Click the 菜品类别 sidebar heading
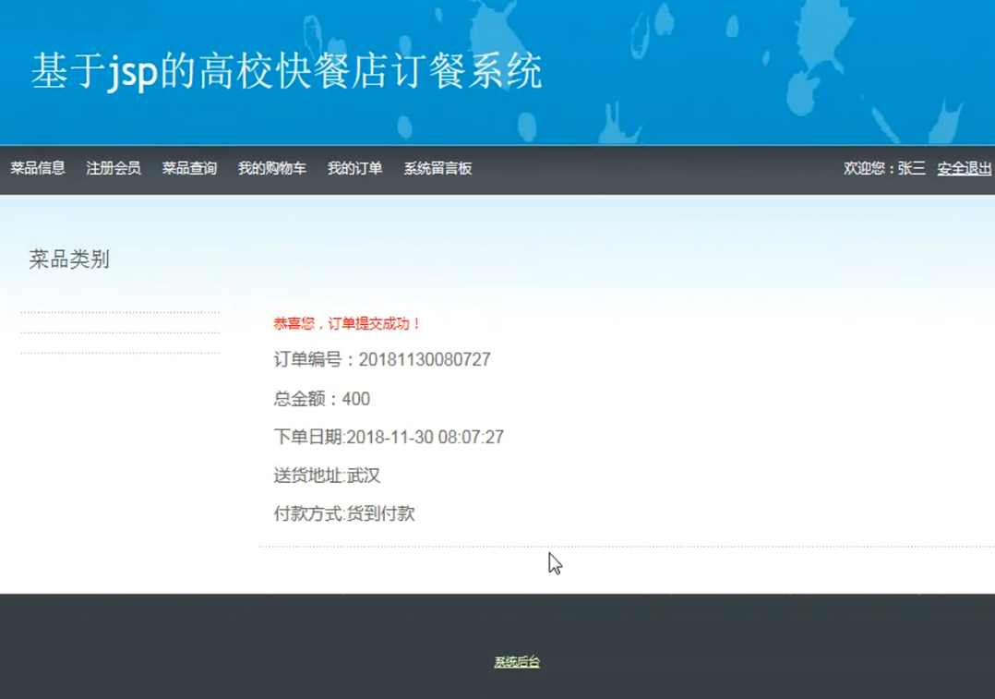 69,259
